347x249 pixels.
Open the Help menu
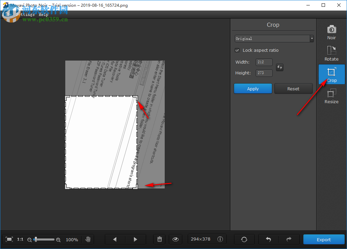(x=44, y=14)
